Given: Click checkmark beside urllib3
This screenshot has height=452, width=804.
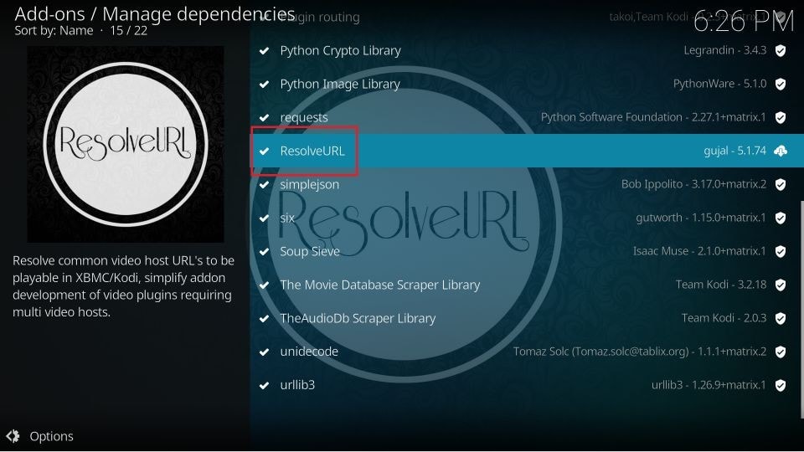Looking at the screenshot, I should click(x=264, y=385).
